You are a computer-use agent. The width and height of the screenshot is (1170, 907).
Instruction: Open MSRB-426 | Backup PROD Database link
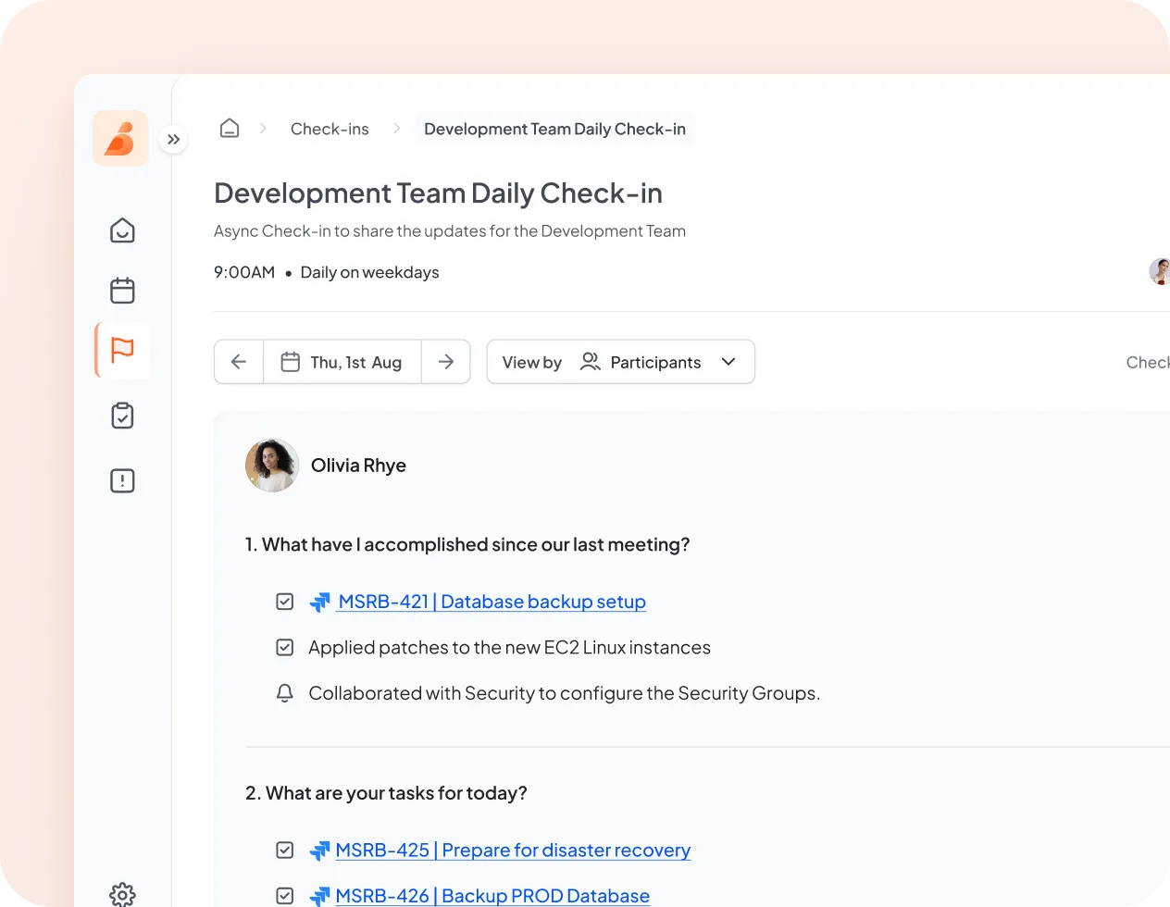pos(492,896)
